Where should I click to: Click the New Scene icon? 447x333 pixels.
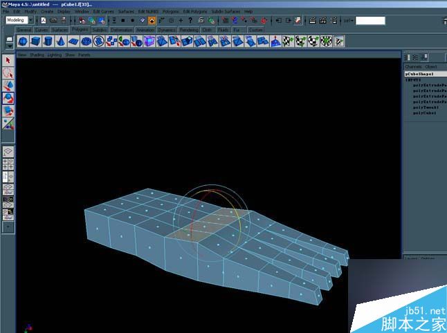[x=44, y=20]
